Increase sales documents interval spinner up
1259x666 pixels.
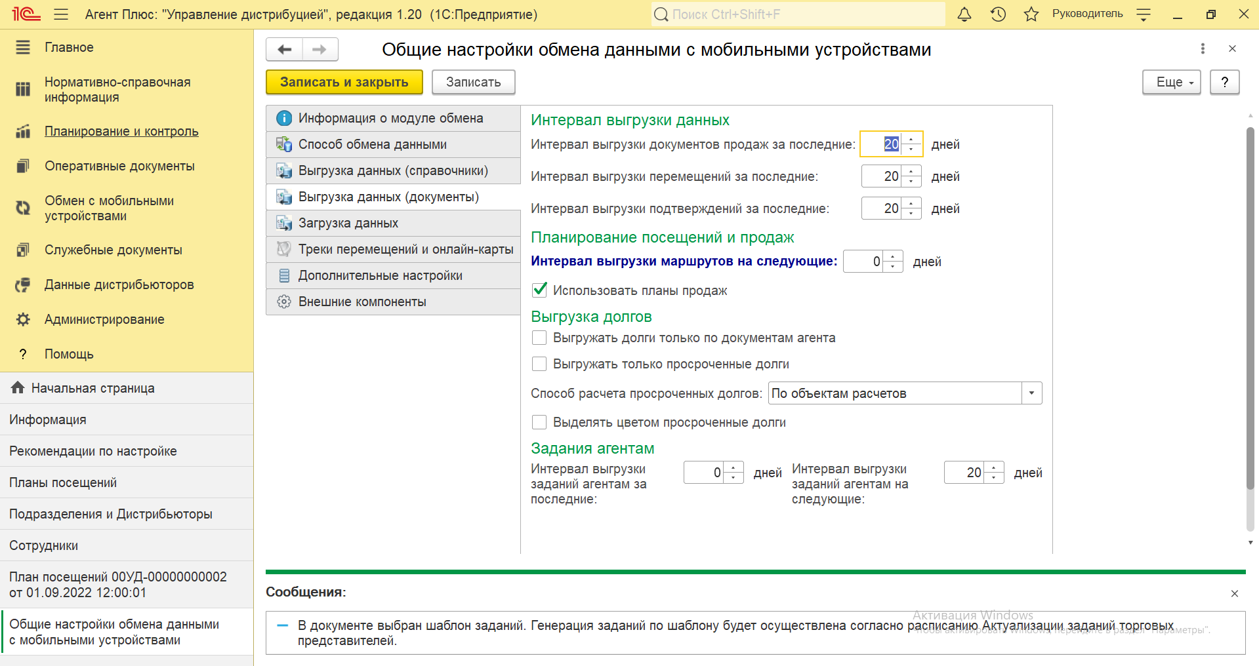[911, 138]
